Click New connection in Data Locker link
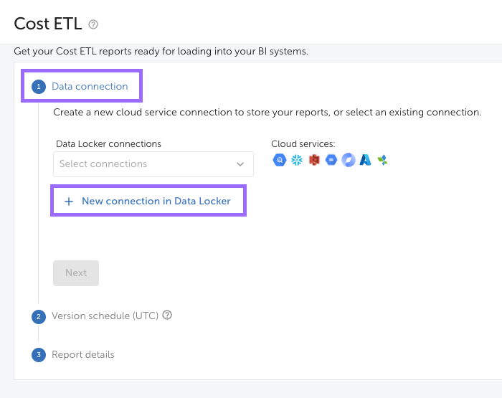Image resolution: width=502 pixels, height=398 pixels. point(156,202)
